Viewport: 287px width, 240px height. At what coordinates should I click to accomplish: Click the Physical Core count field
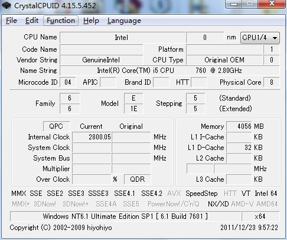pos(272,82)
